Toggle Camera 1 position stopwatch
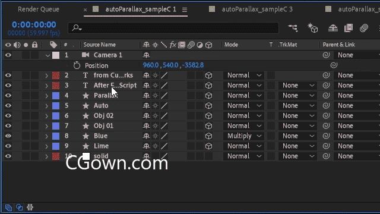This screenshot has height=214, width=380. pos(77,65)
